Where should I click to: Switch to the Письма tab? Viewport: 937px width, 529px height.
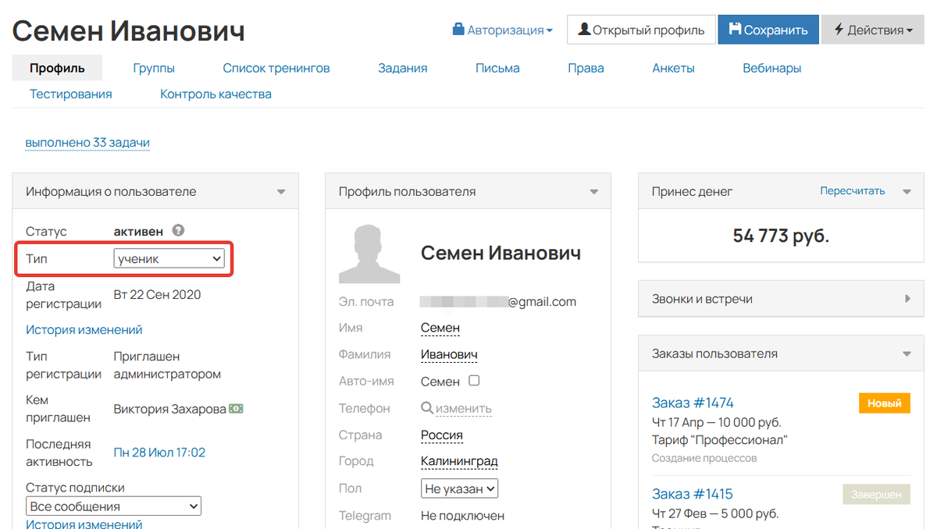[497, 68]
